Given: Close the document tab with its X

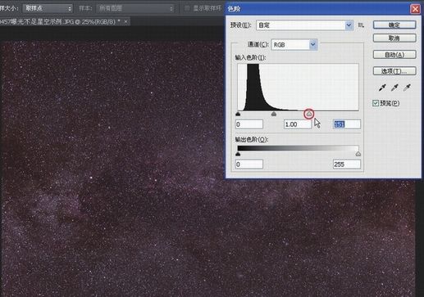Looking at the screenshot, I should (125, 21).
